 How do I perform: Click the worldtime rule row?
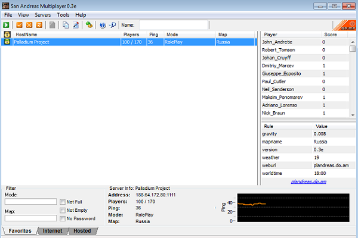[308, 173]
